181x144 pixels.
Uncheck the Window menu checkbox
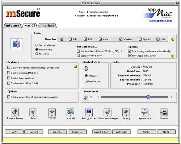(121, 39)
